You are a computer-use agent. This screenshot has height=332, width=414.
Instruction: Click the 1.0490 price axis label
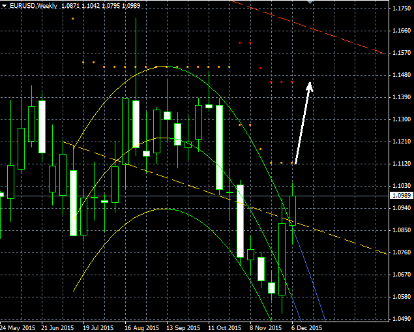pos(402,319)
